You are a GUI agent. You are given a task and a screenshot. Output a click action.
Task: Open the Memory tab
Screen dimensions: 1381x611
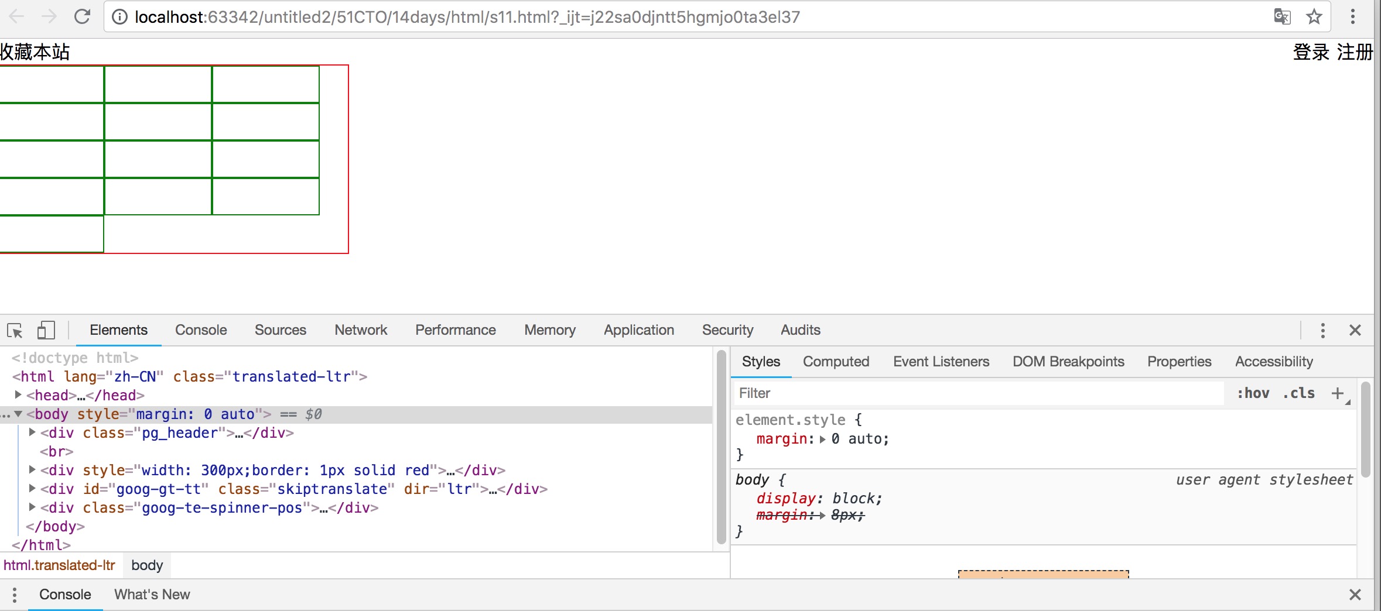coord(550,330)
